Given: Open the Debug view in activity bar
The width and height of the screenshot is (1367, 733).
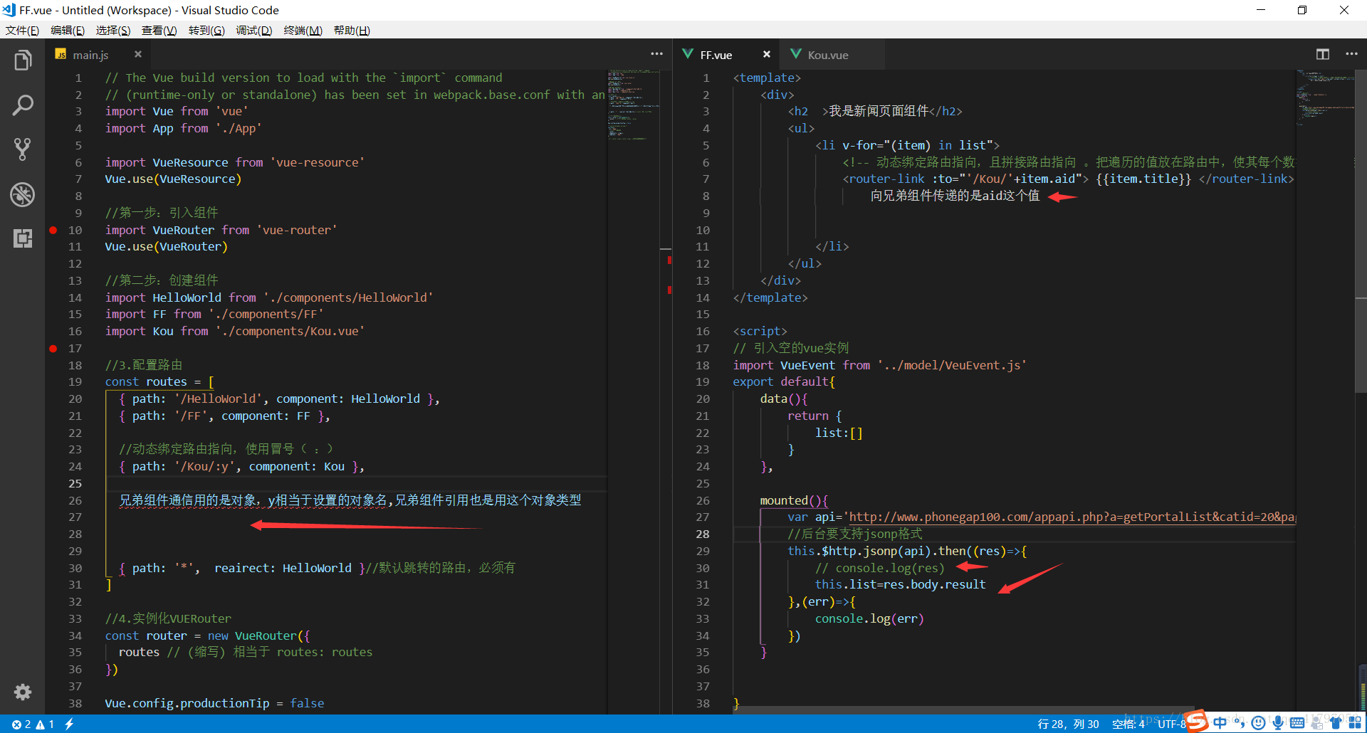Looking at the screenshot, I should pos(23,194).
